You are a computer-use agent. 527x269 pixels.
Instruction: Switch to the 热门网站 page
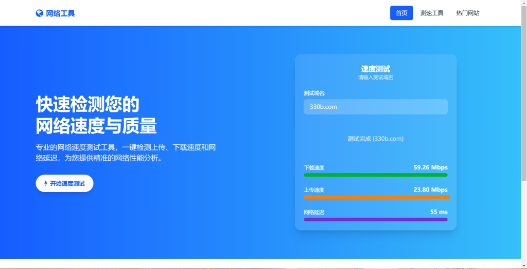click(467, 13)
